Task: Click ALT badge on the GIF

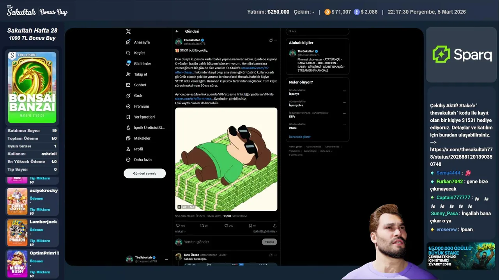Action: 192,207
